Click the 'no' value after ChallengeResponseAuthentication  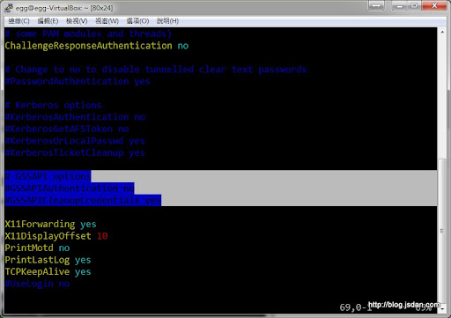183,46
